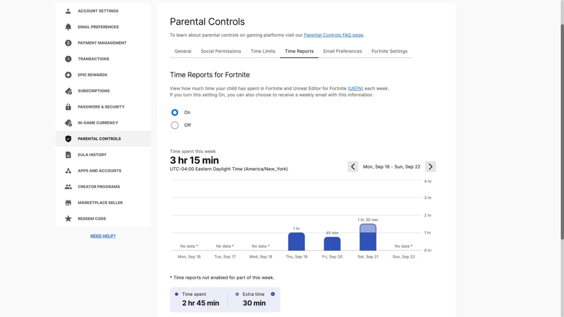Click the UEFN link
The width and height of the screenshot is (564, 317).
pos(355,88)
